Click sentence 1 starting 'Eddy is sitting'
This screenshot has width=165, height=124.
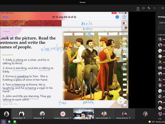click(x=26, y=61)
